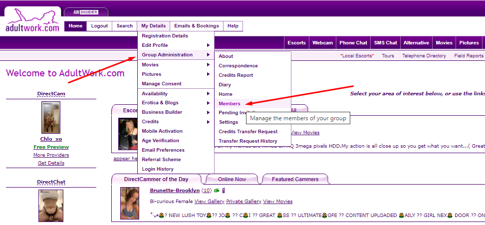Click Escorts in the purple navigation bar
This screenshot has height=225, width=485.
(x=296, y=43)
